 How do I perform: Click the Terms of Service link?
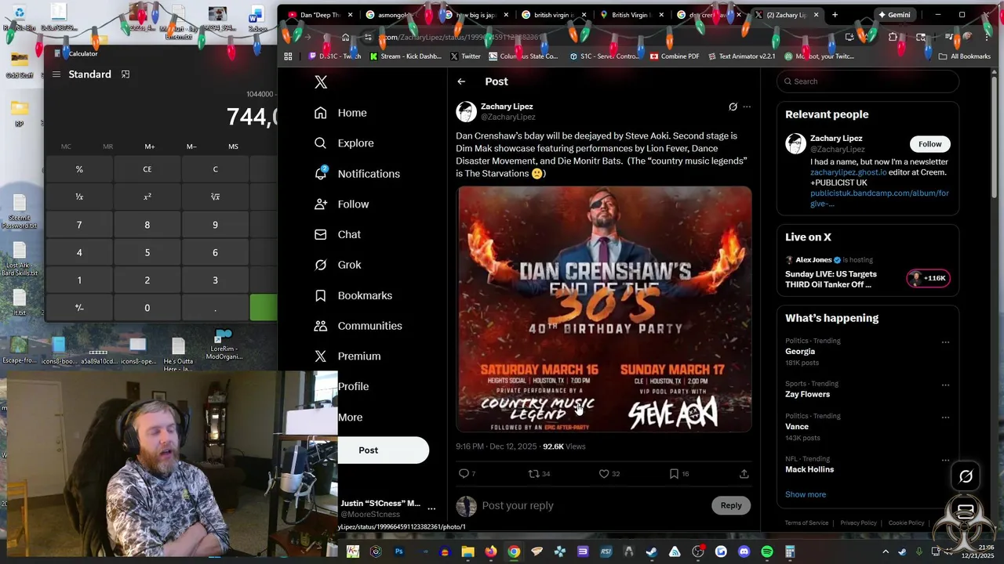point(806,522)
